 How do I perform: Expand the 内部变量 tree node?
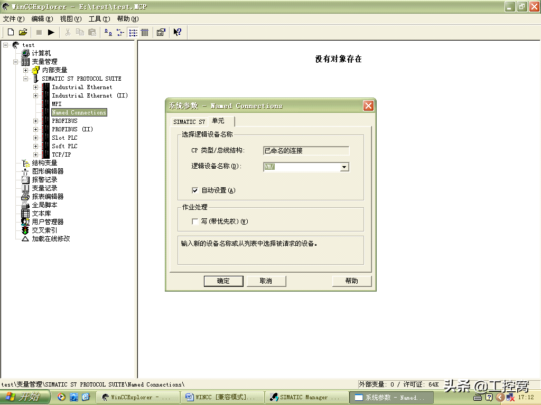click(x=25, y=70)
